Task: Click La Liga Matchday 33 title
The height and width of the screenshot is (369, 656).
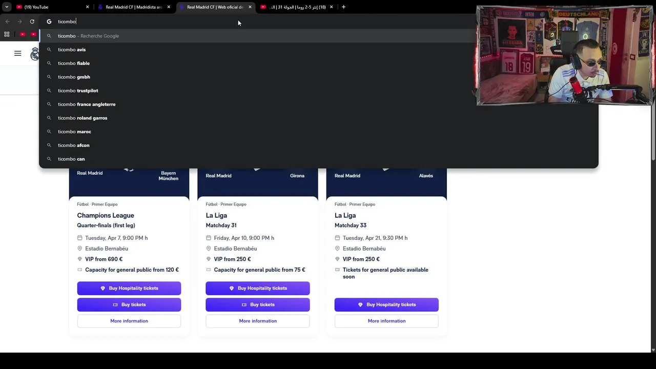Action: (x=345, y=215)
